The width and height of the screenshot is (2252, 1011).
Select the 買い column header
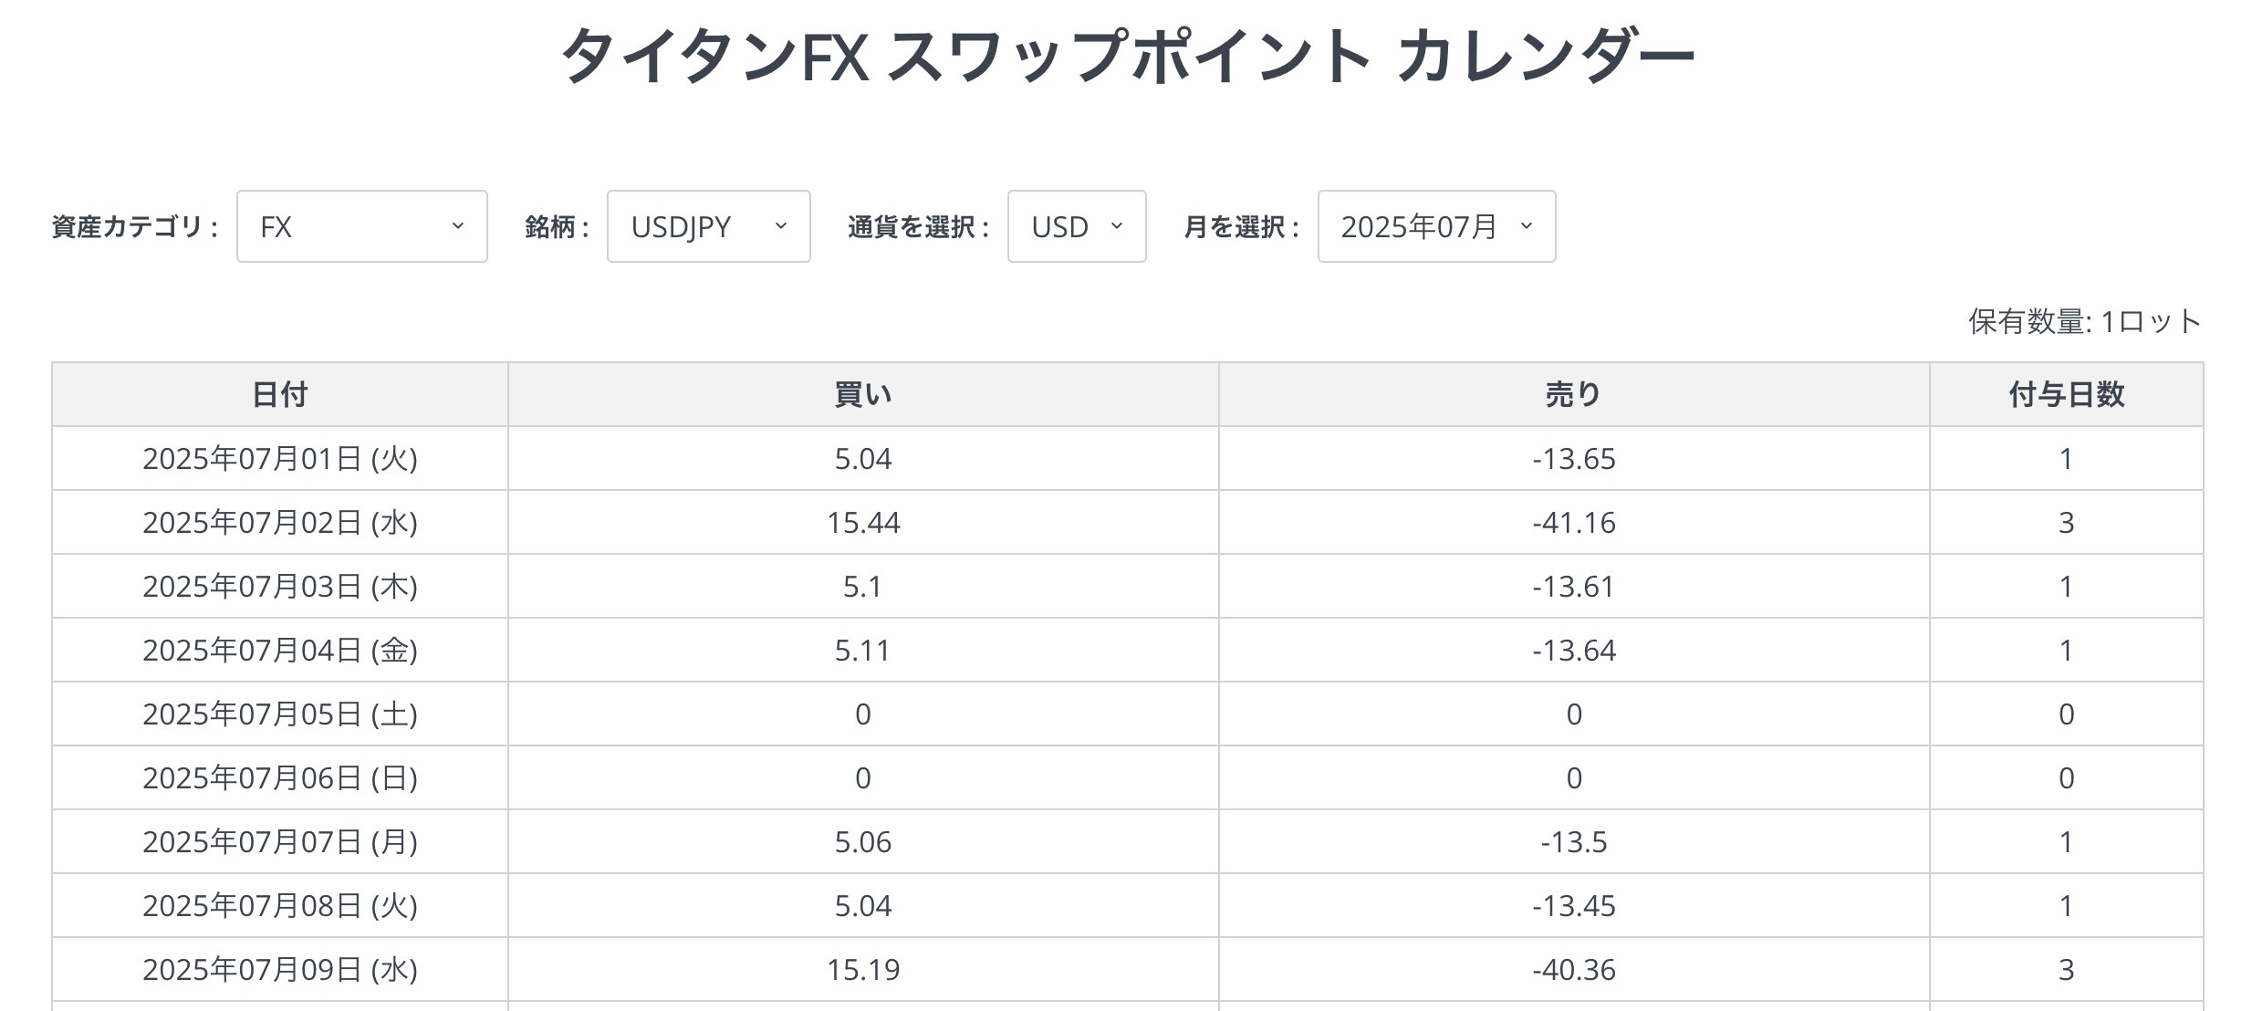[863, 395]
